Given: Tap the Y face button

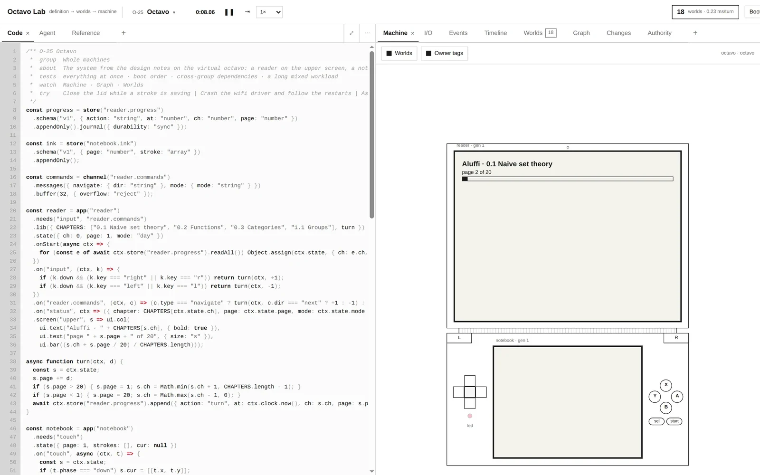Looking at the screenshot, I should [655, 396].
